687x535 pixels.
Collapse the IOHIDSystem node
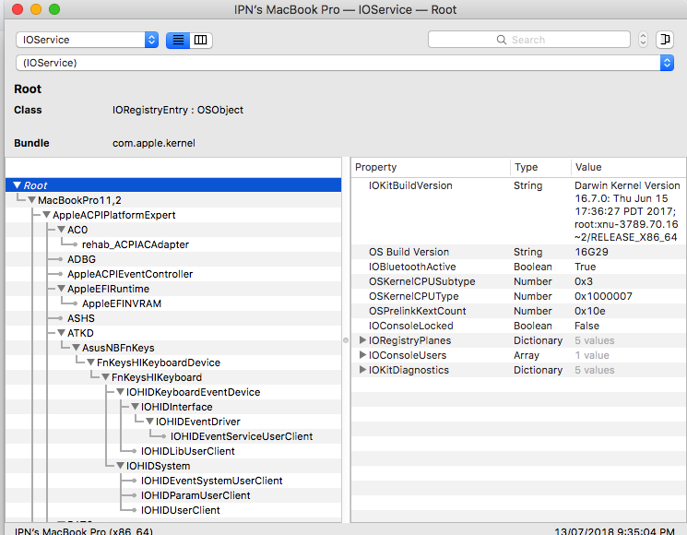pos(120,466)
